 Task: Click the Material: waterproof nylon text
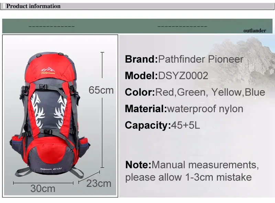pos(184,109)
